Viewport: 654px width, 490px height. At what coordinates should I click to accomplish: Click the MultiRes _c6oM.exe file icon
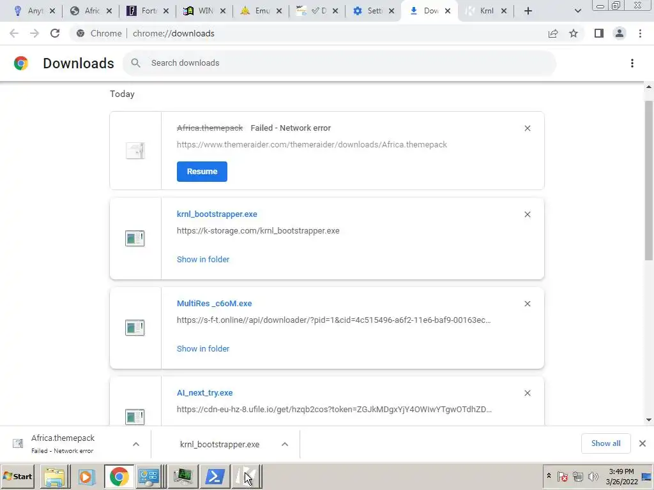click(x=135, y=327)
